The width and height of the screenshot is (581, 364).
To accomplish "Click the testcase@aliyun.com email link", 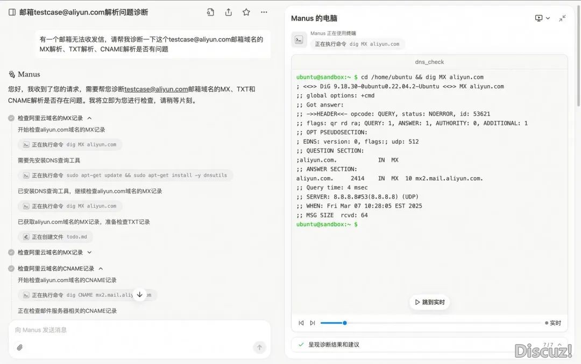I will pos(156,89).
